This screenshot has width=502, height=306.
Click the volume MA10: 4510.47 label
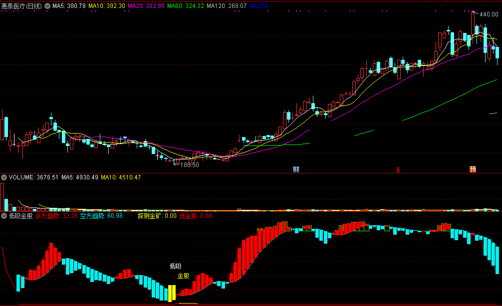point(121,177)
